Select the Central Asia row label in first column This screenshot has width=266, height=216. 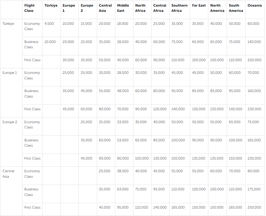click(x=8, y=174)
